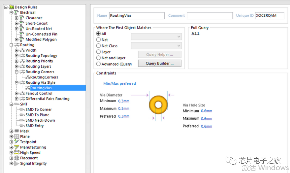Image resolution: width=290 pixels, height=173 pixels.
Task: Collapse the Routing Via Style node
Action: (x=16, y=83)
